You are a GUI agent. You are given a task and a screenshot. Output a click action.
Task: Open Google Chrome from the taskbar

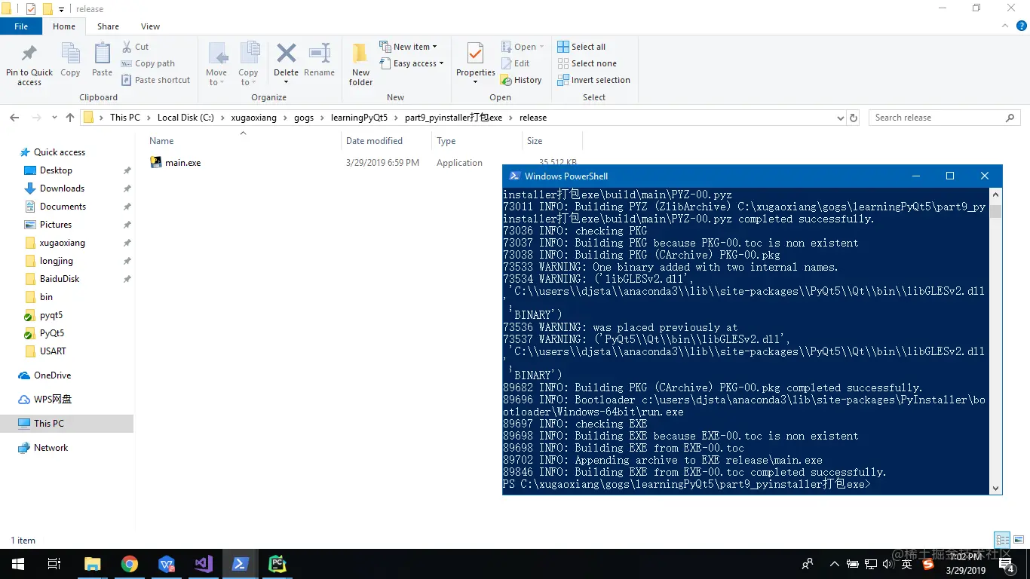[x=130, y=563]
